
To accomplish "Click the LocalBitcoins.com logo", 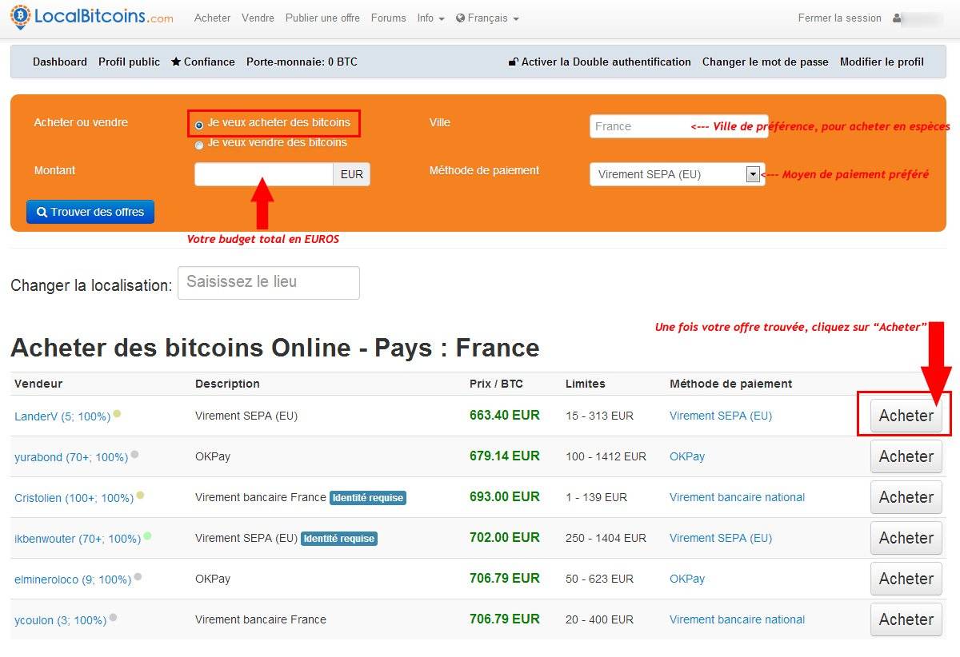I will tap(92, 17).
